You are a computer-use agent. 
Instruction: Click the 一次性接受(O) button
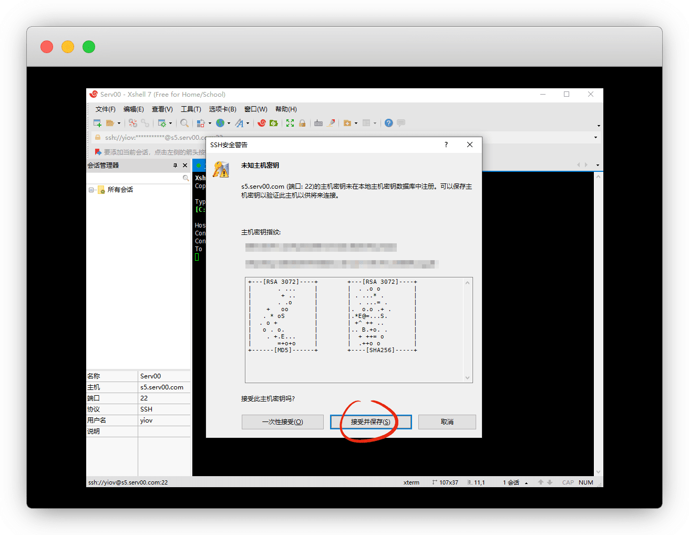pos(283,422)
